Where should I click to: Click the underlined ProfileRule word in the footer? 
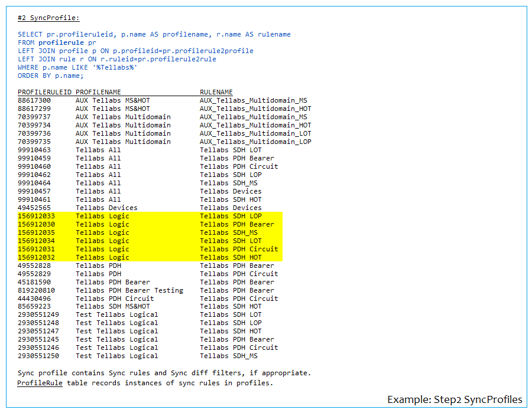pos(40,383)
